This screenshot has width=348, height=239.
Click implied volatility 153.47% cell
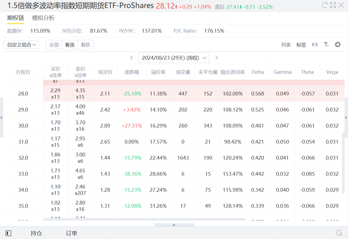[x=233, y=174]
